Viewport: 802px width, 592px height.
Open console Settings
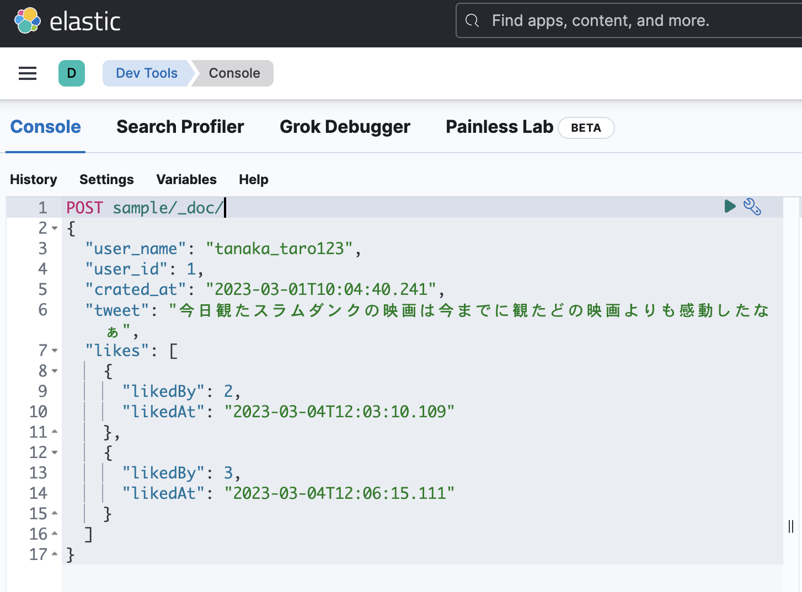click(x=106, y=179)
